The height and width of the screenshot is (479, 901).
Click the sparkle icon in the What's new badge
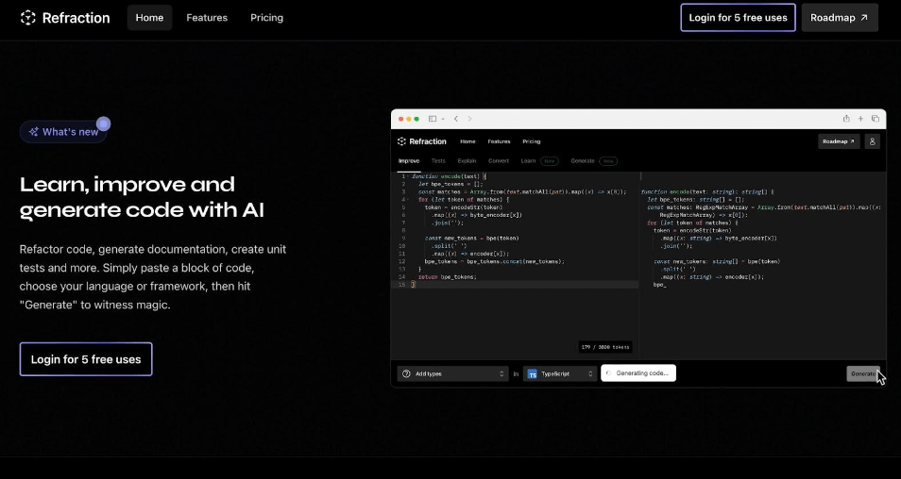(x=34, y=132)
